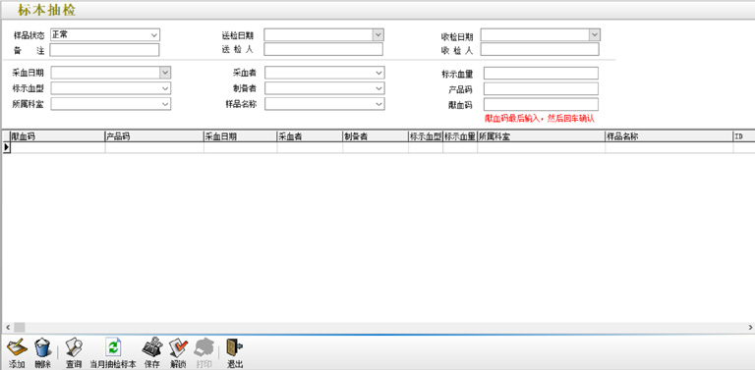Exit with the 退出 door icon
This screenshot has height=370, width=755.
[x=235, y=347]
